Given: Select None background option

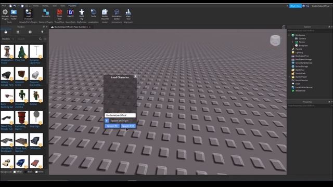Looking at the screenshot, I should point(40,172).
